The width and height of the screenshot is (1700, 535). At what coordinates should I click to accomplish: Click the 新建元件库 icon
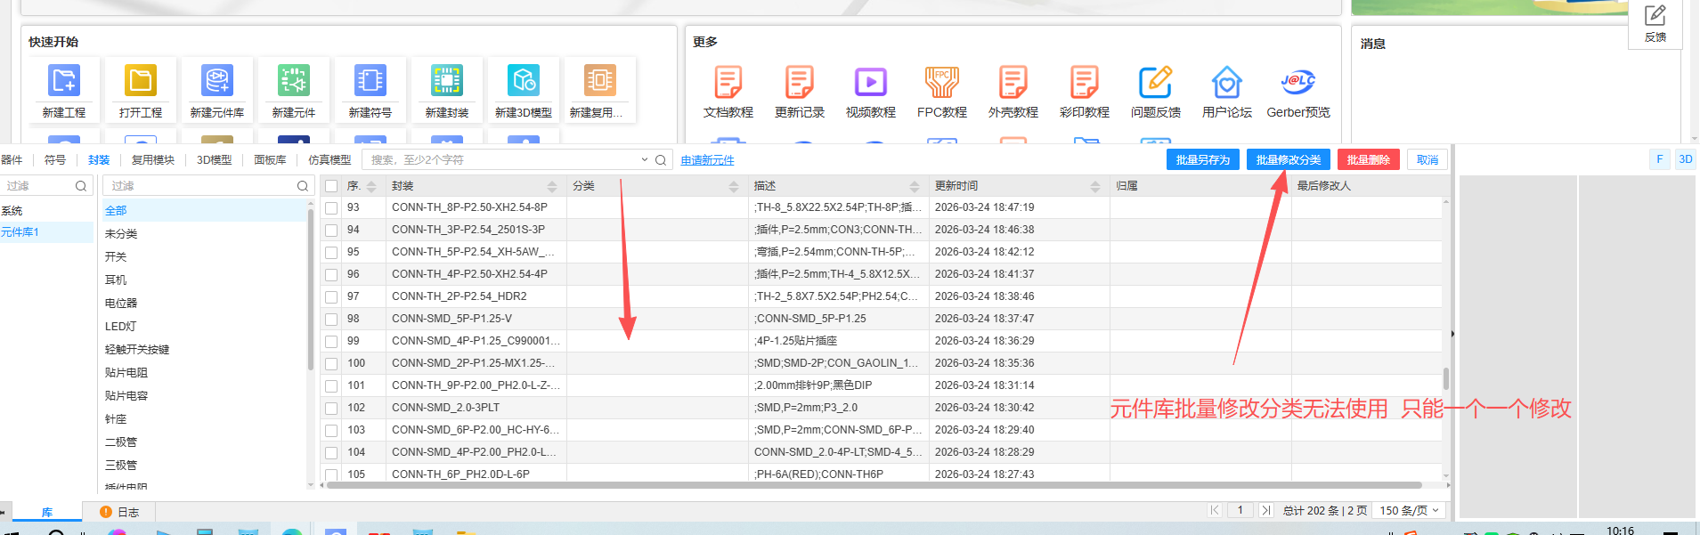(217, 81)
